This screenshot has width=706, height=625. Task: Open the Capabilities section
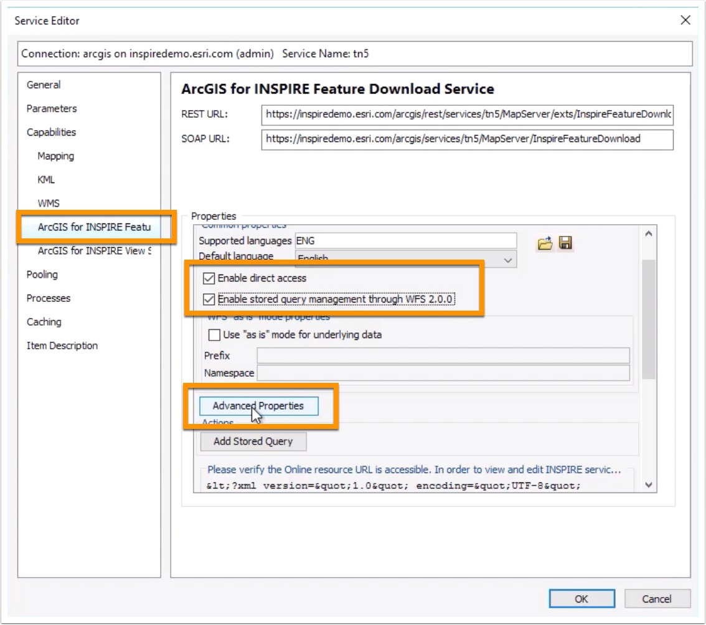(51, 133)
